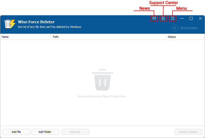
Task: Click the Add folder button
Action: (x=45, y=132)
